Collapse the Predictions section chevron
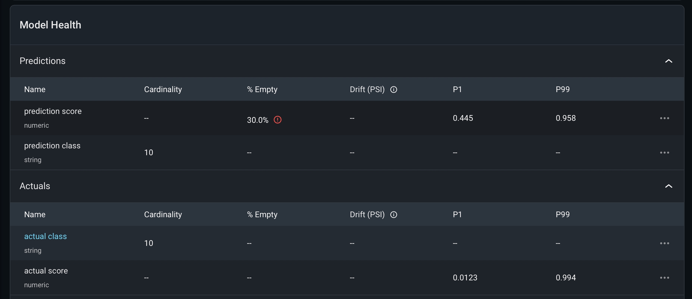This screenshot has width=692, height=299. 669,61
